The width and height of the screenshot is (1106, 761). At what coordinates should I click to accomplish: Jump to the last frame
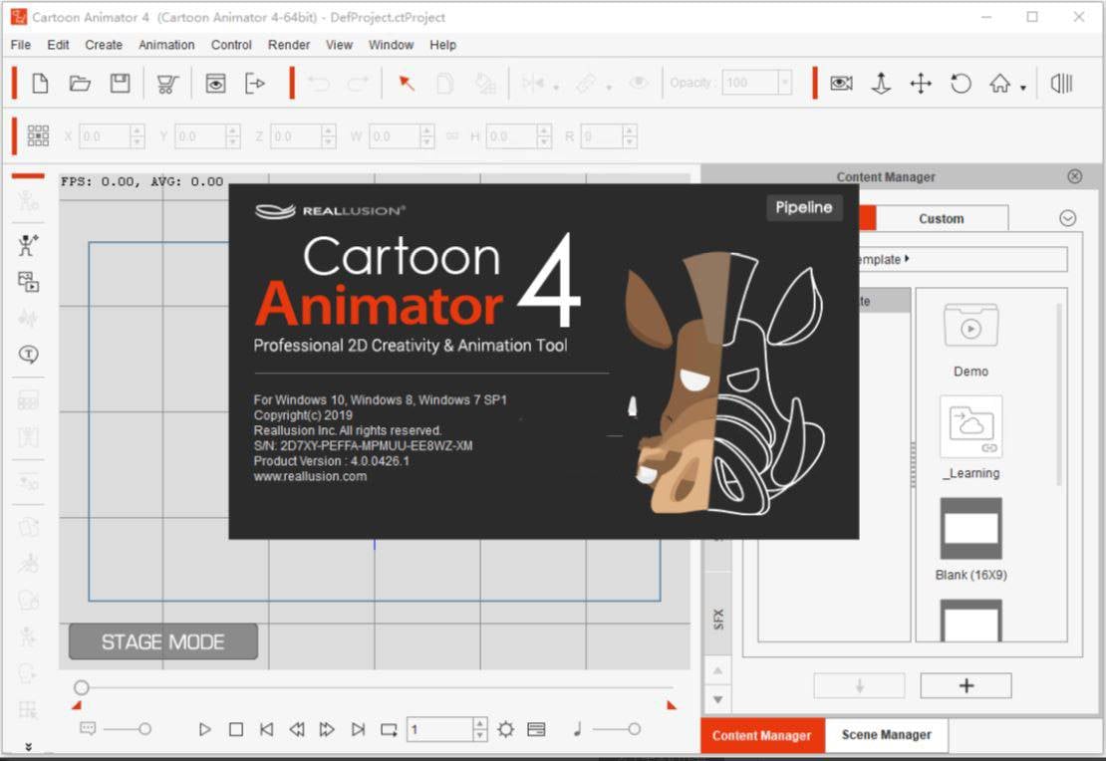[359, 729]
